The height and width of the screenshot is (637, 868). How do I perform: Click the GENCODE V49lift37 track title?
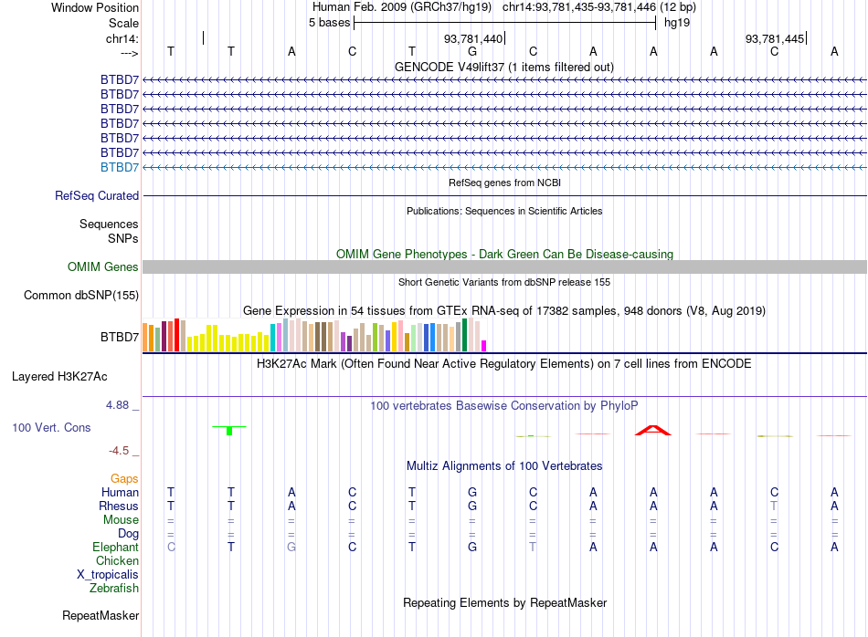[x=504, y=67]
